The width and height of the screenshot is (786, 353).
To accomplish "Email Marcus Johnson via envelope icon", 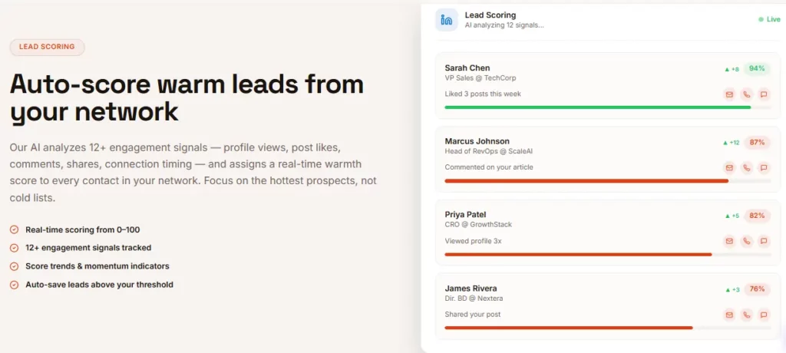I will 729,167.
